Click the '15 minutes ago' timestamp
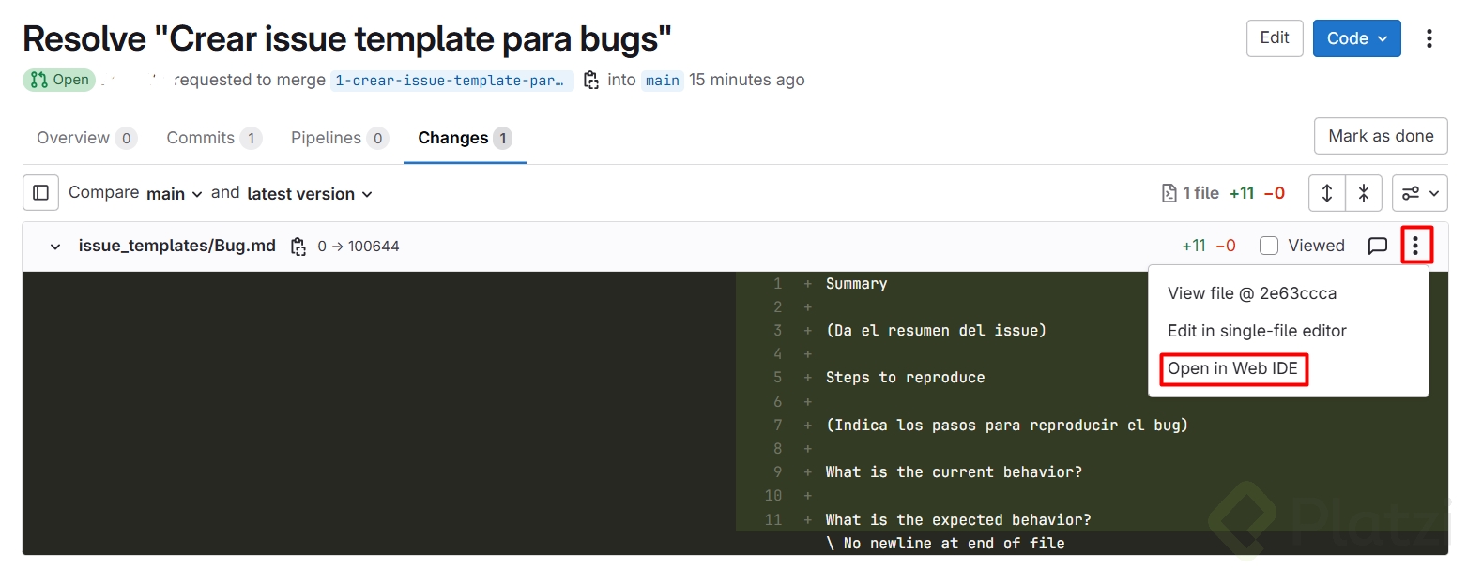This screenshot has height=568, width=1467. click(747, 80)
